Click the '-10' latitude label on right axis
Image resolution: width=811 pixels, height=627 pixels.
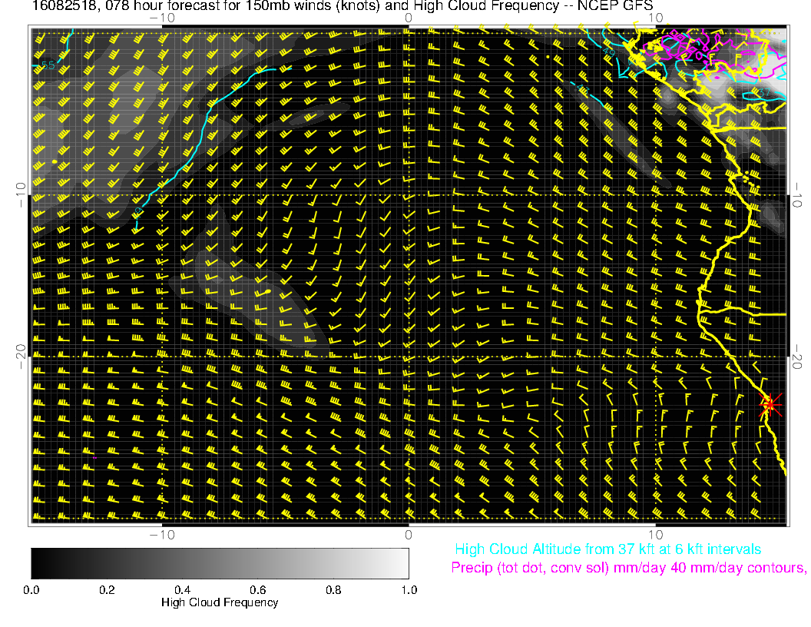point(796,195)
